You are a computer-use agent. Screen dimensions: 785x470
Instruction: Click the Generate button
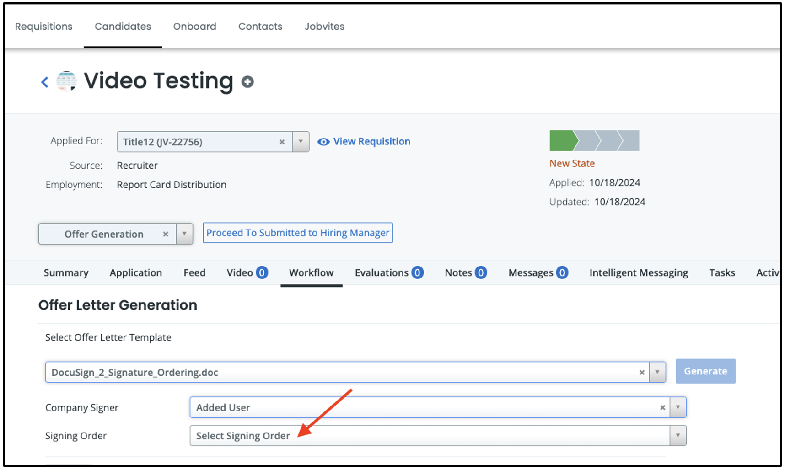point(705,371)
